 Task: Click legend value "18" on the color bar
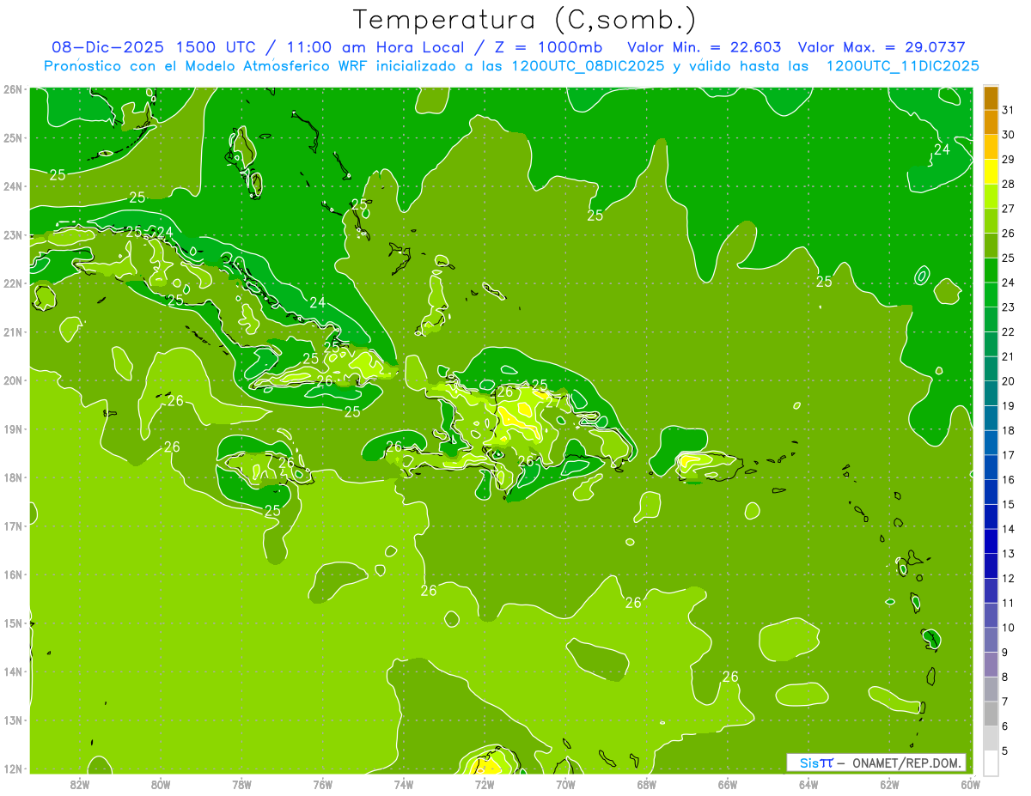point(1009,430)
